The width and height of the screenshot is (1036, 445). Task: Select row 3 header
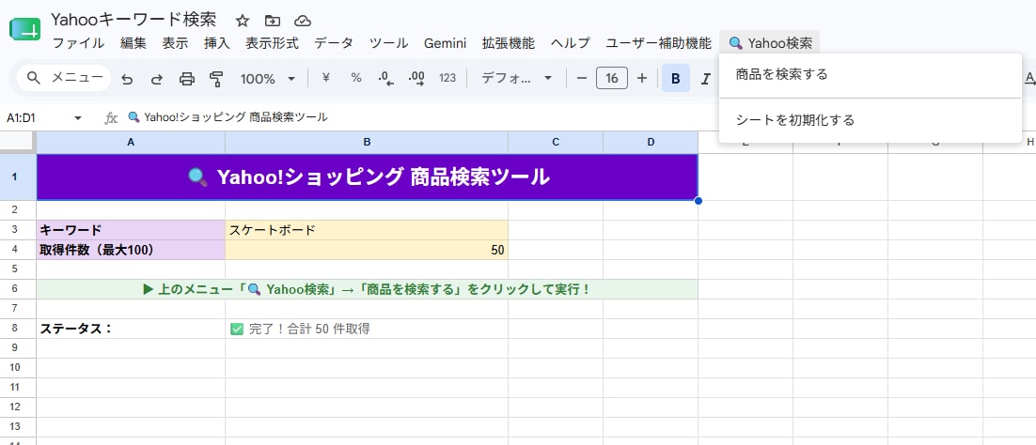18,230
